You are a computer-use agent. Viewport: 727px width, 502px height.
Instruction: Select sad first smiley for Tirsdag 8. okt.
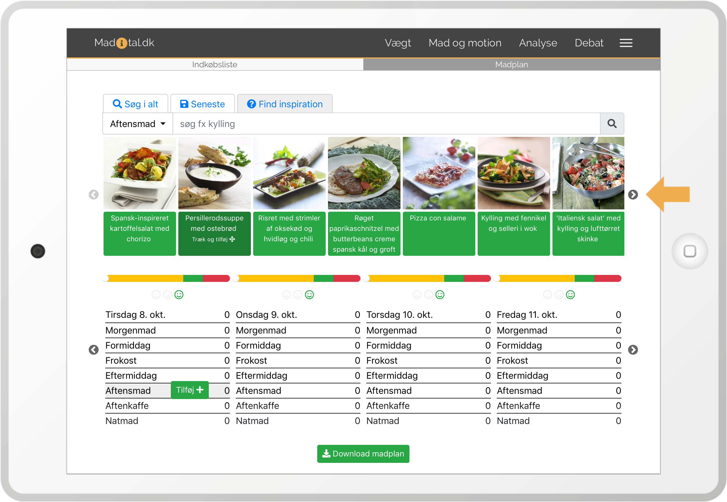[x=156, y=295]
